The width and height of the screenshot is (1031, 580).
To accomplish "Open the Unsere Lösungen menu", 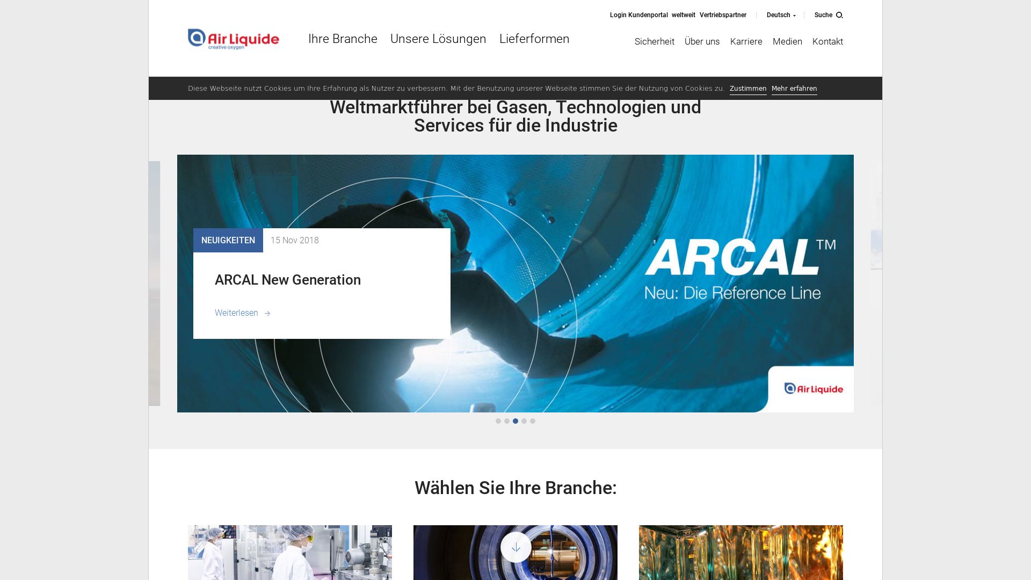I will point(438,39).
